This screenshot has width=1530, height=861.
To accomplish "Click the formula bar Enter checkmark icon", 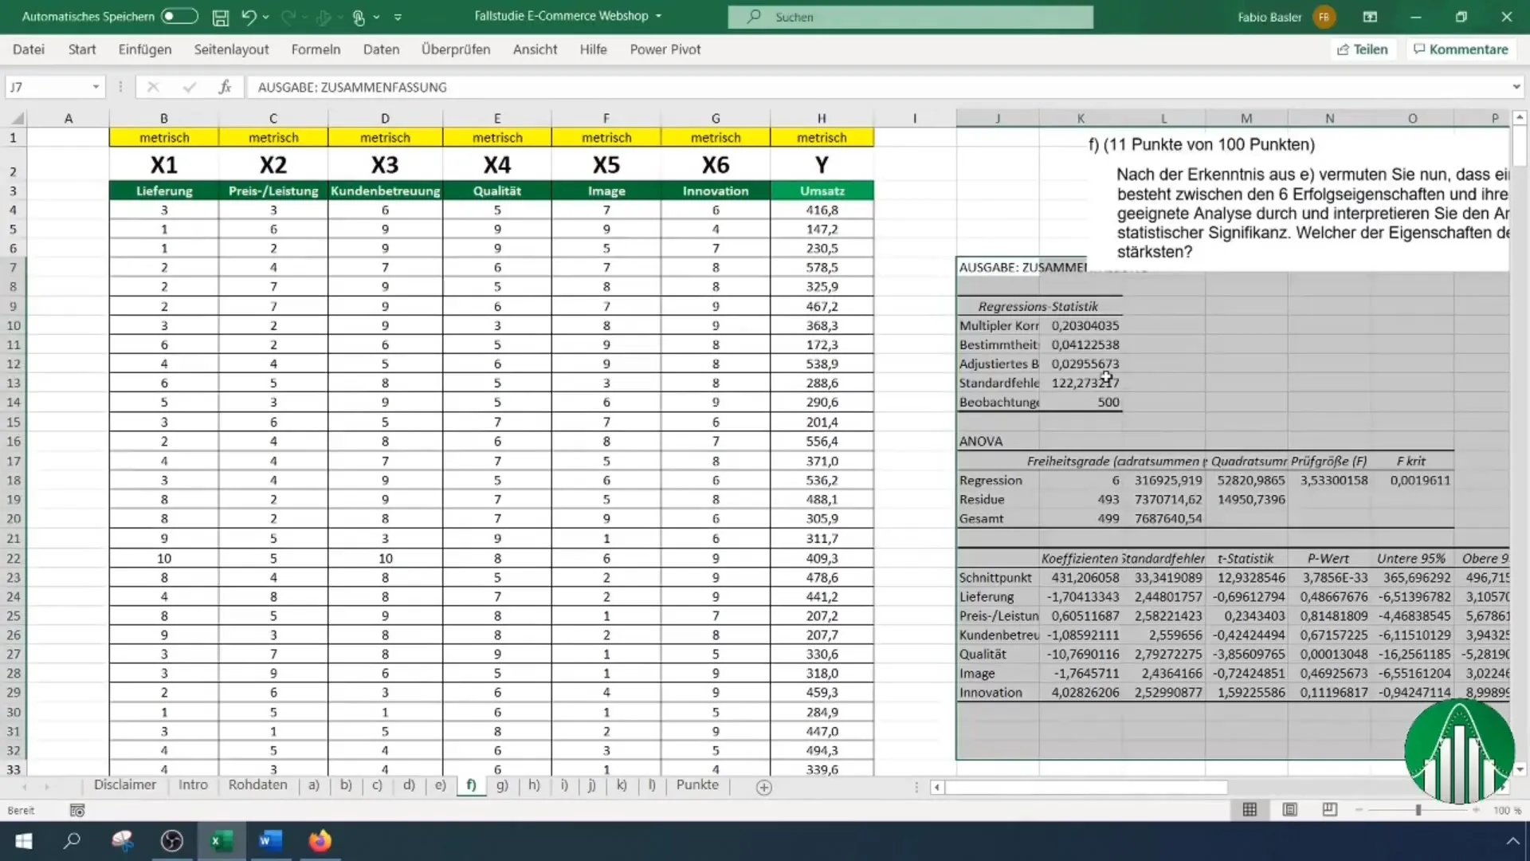I will click(x=189, y=87).
